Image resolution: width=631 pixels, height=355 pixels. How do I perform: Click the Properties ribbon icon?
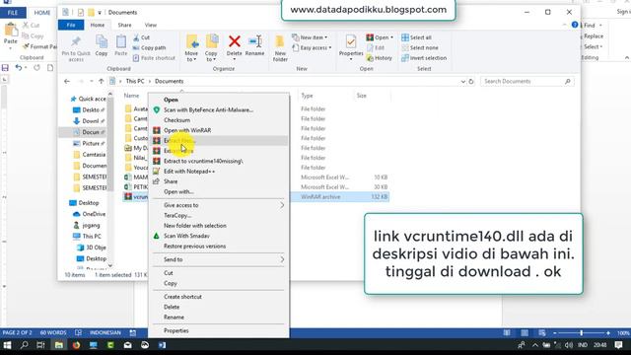pyautogui.click(x=351, y=41)
